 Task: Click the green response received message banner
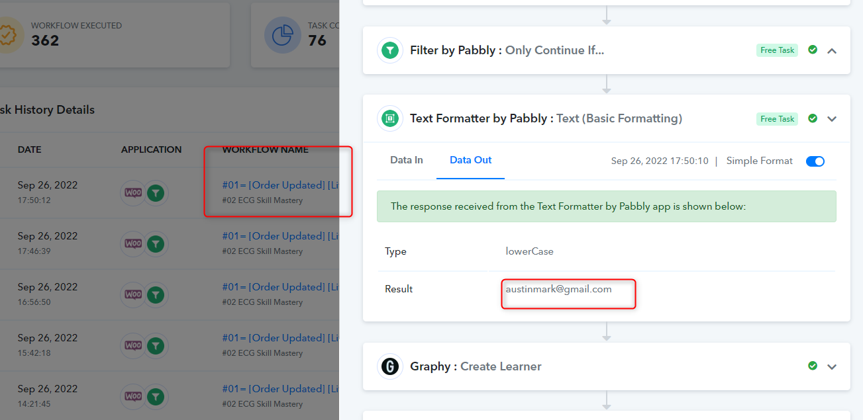pyautogui.click(x=606, y=206)
